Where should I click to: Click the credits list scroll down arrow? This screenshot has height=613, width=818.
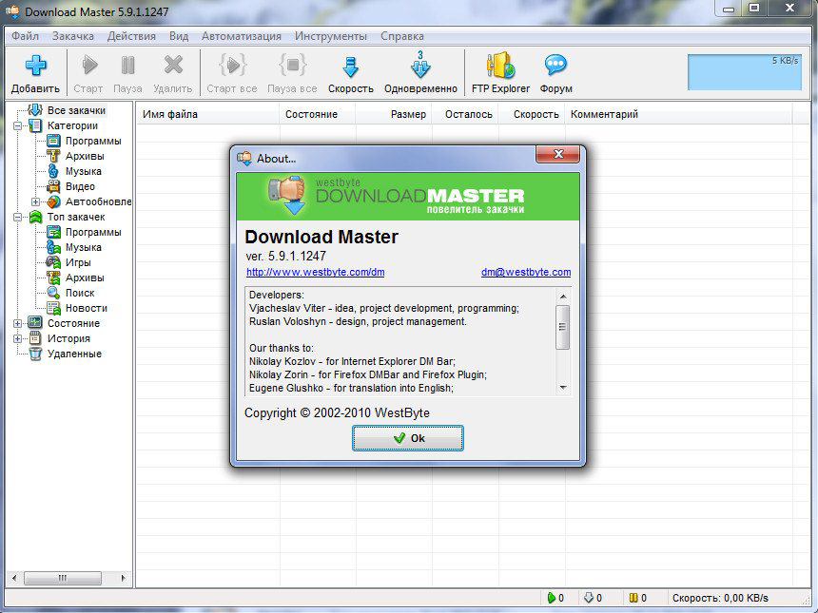(x=562, y=387)
